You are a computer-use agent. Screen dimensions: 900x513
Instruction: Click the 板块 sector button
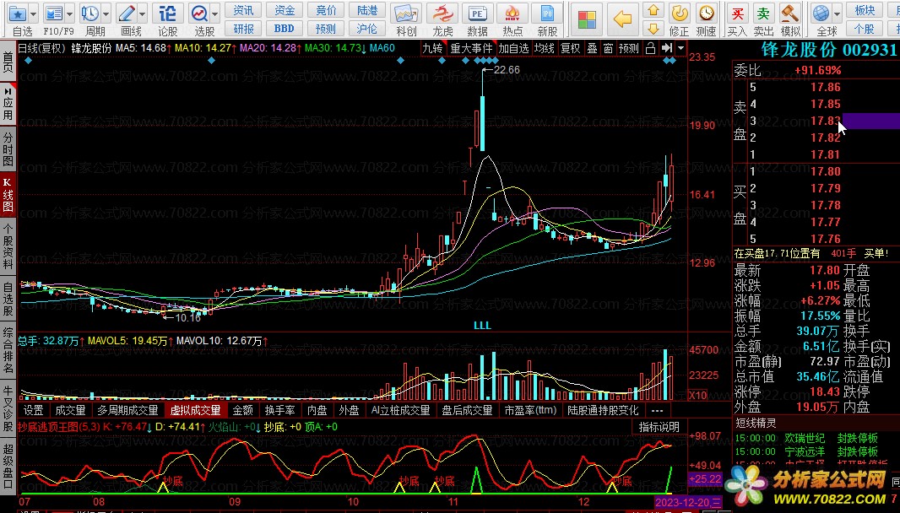pyautogui.click(x=865, y=10)
